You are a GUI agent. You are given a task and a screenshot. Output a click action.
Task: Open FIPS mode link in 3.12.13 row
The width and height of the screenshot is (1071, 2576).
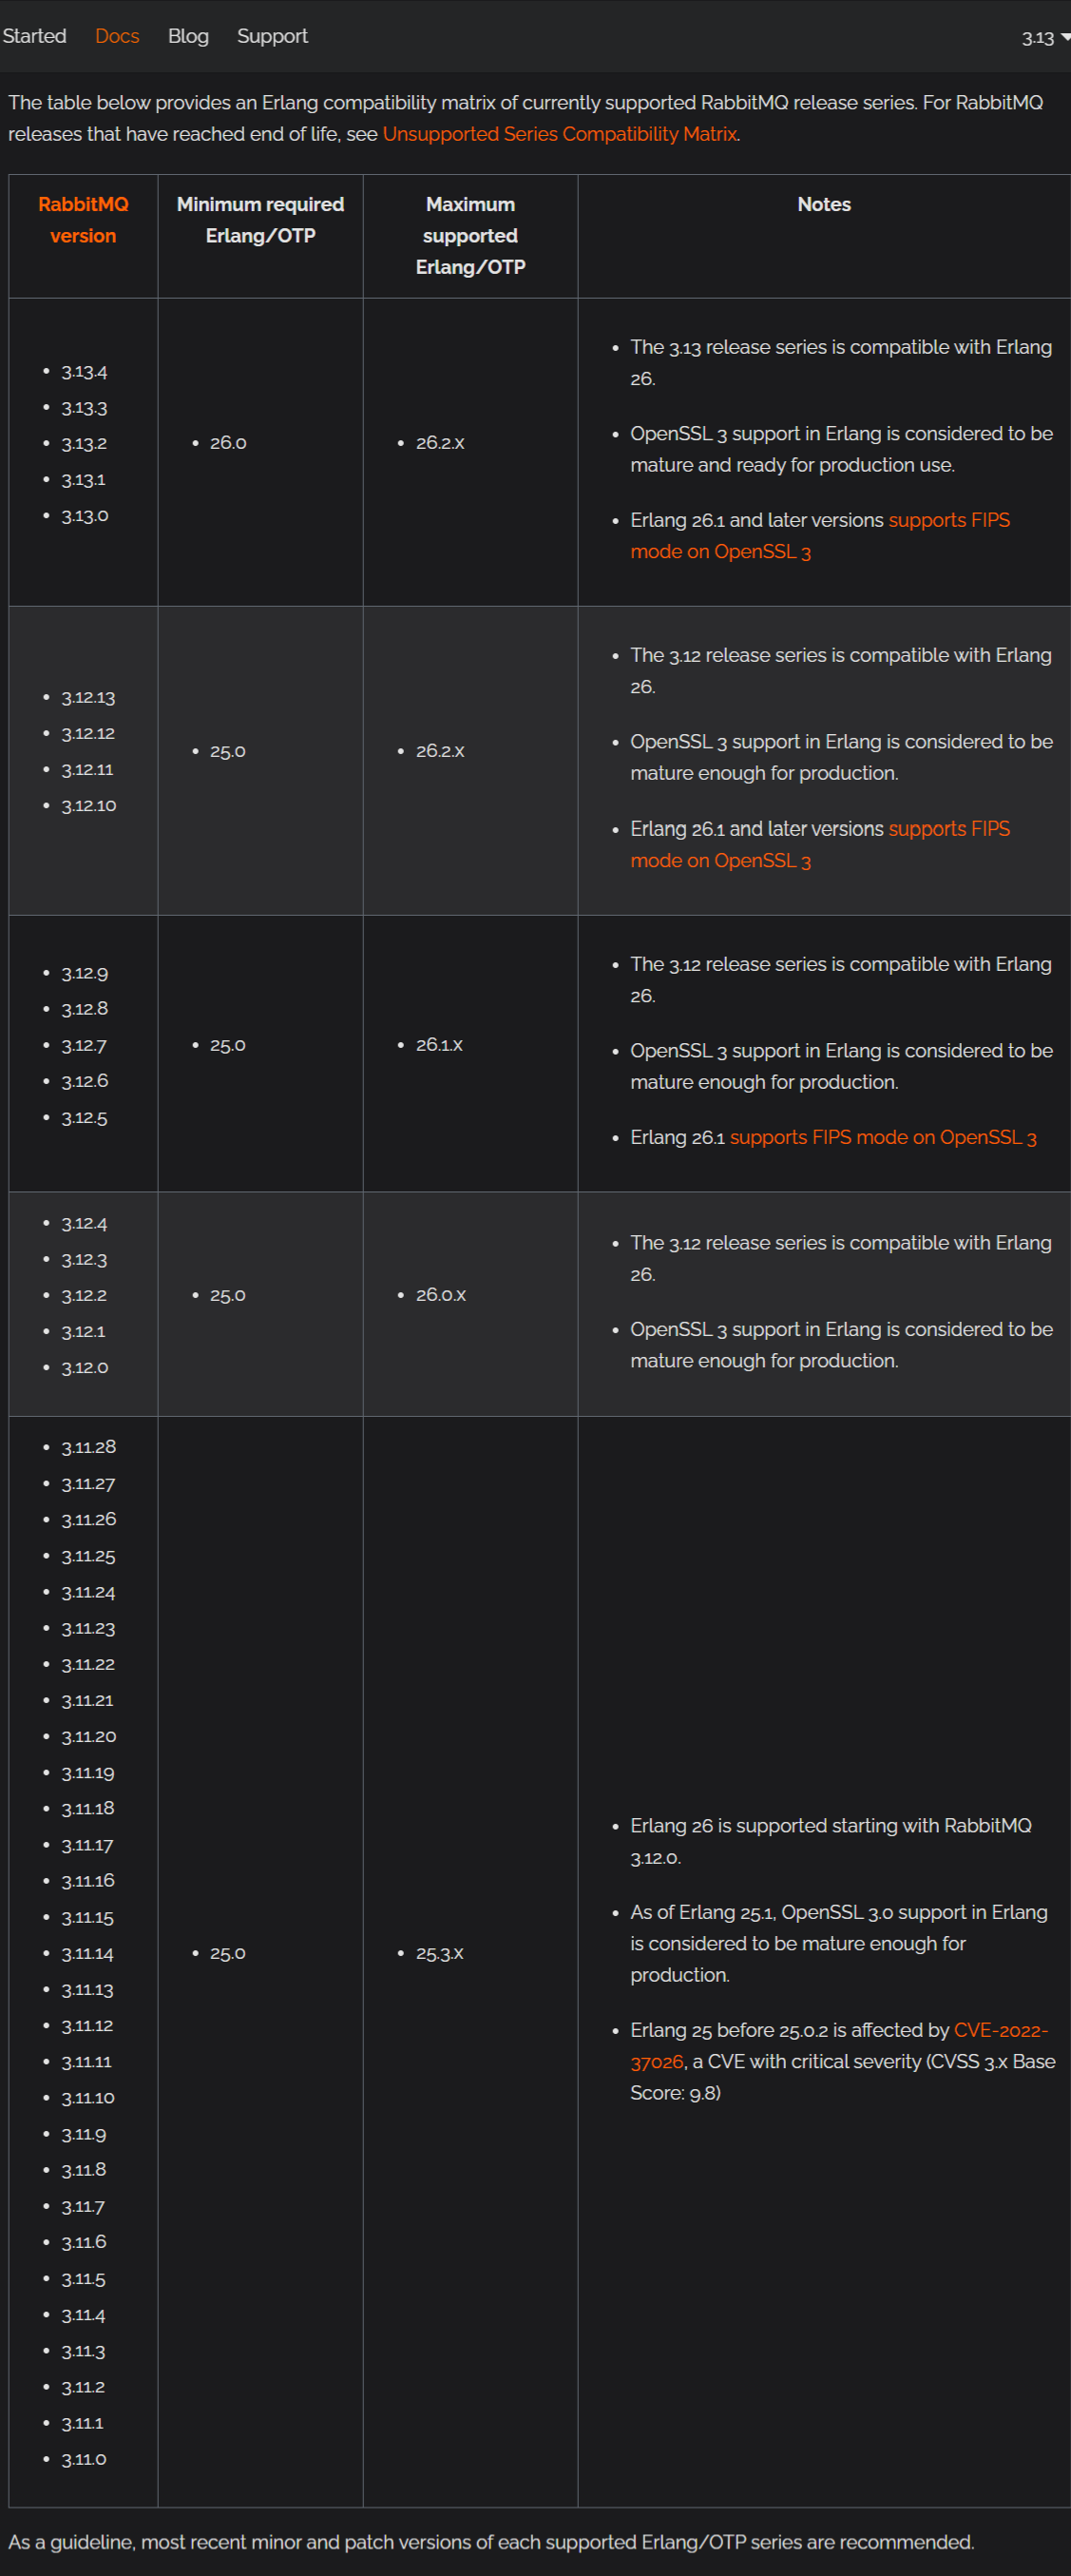tap(819, 845)
